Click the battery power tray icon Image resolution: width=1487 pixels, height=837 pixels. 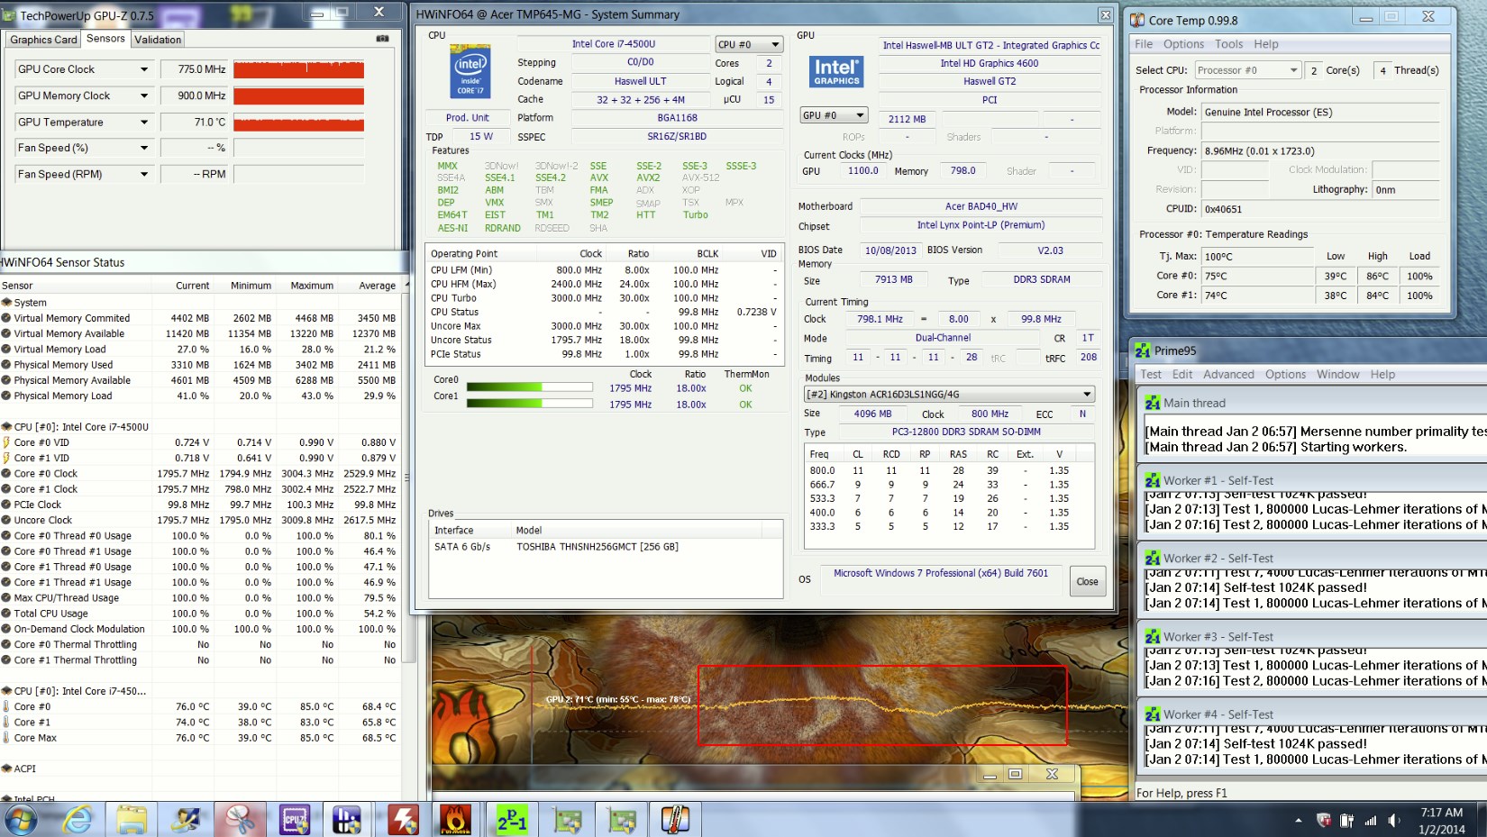[x=1346, y=820]
